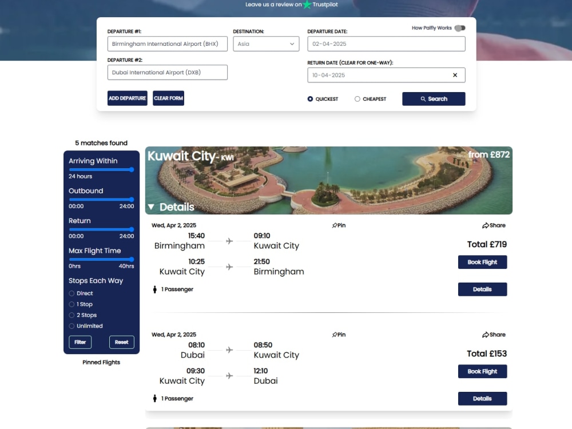Click the Clear Form button
The height and width of the screenshot is (429, 572).
tap(168, 98)
